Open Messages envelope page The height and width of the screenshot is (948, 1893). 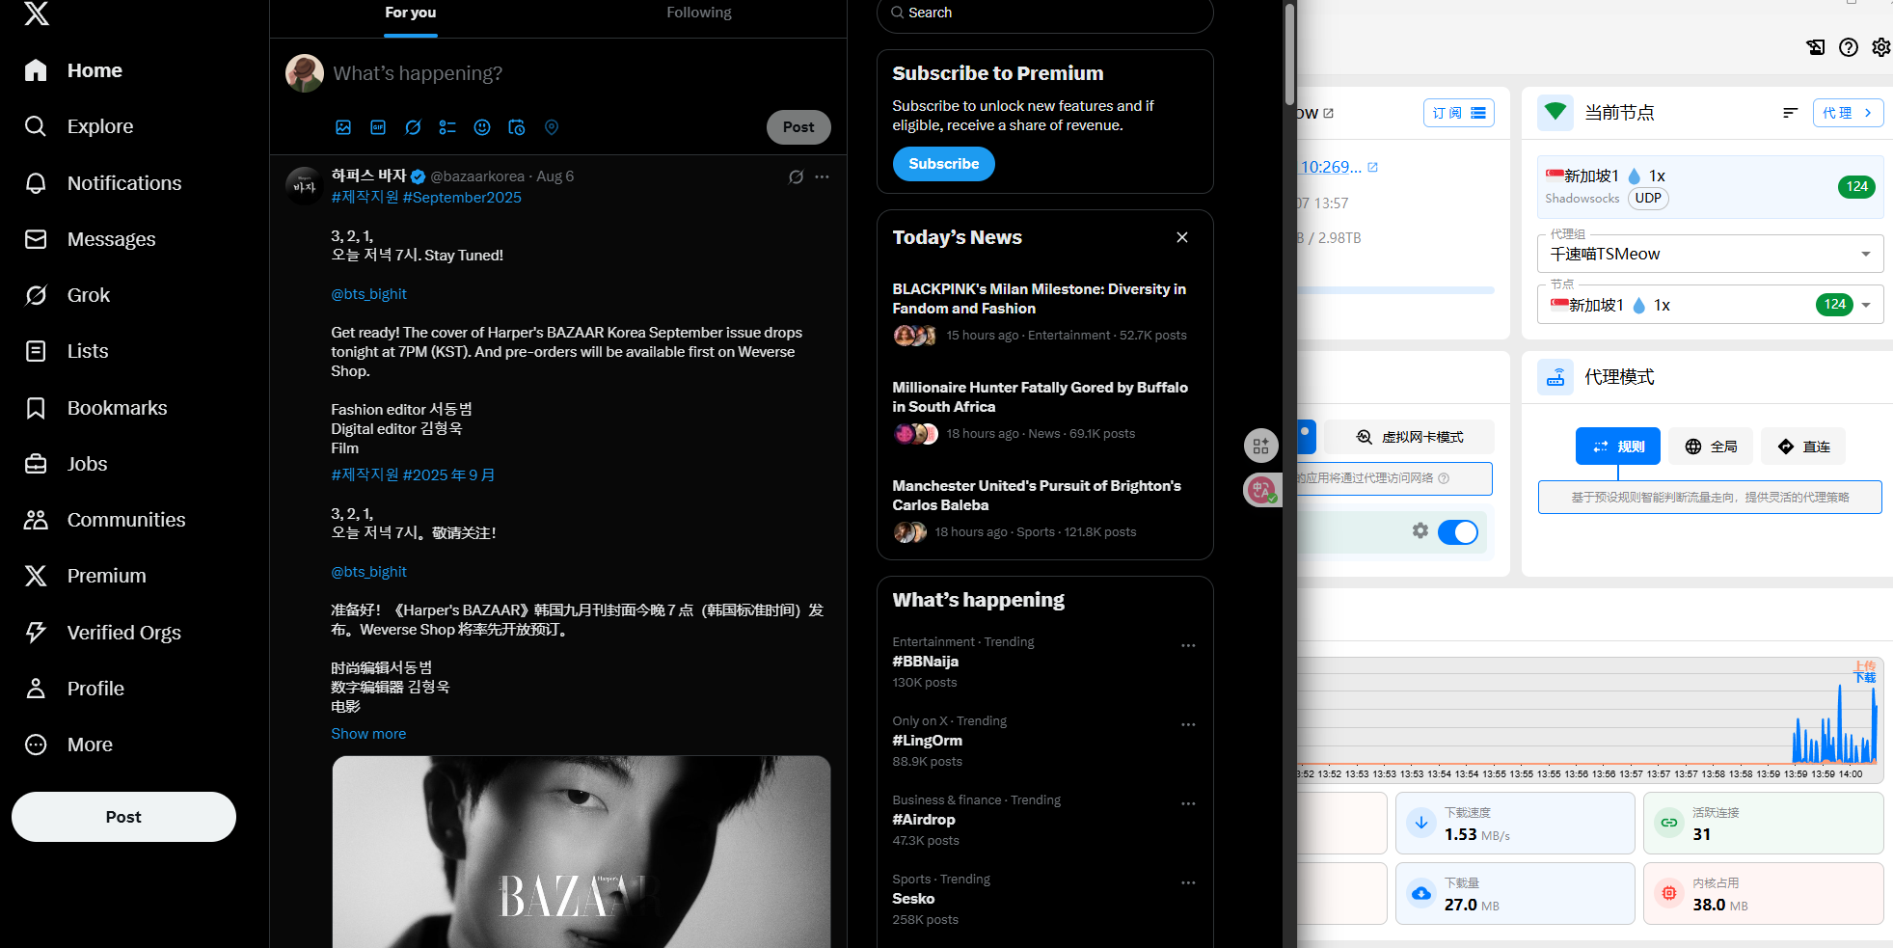(90, 239)
